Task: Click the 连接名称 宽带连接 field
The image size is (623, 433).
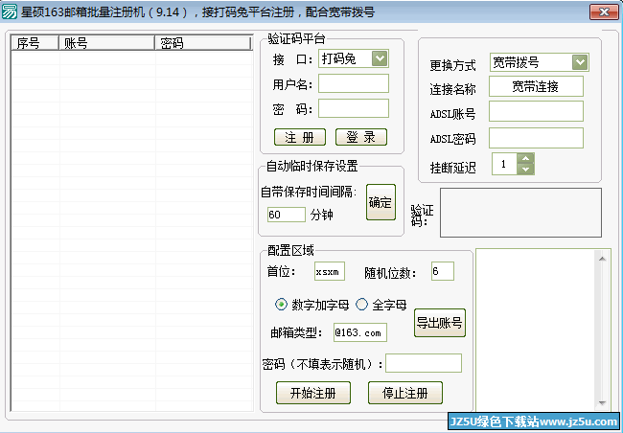Action: 536,86
